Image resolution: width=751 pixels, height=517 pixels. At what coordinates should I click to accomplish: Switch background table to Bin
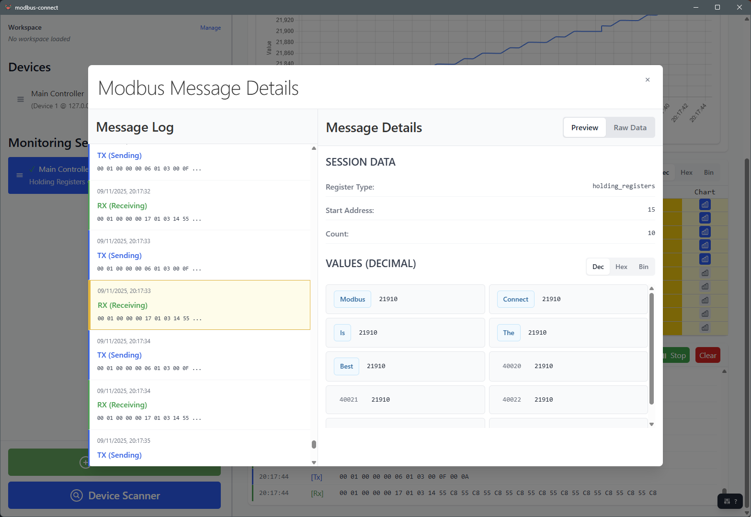pyautogui.click(x=708, y=172)
